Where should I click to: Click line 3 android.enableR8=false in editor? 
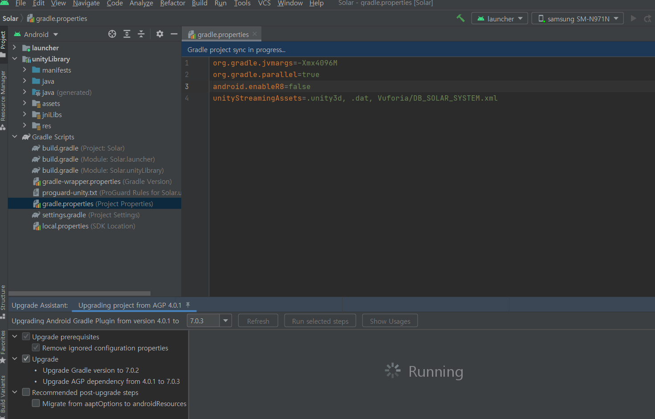(261, 86)
